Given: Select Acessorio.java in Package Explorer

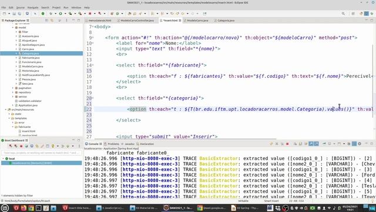Looking at the screenshot, I should [30, 36].
